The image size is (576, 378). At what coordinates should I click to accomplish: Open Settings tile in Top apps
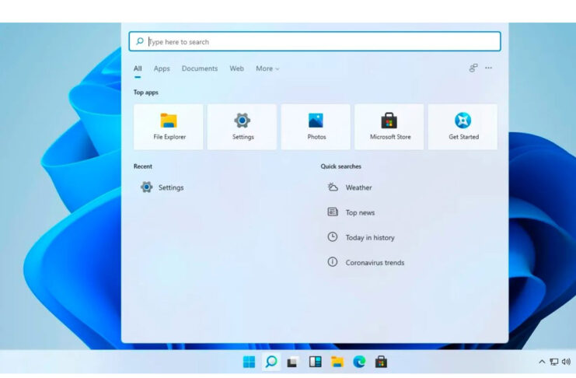(242, 127)
